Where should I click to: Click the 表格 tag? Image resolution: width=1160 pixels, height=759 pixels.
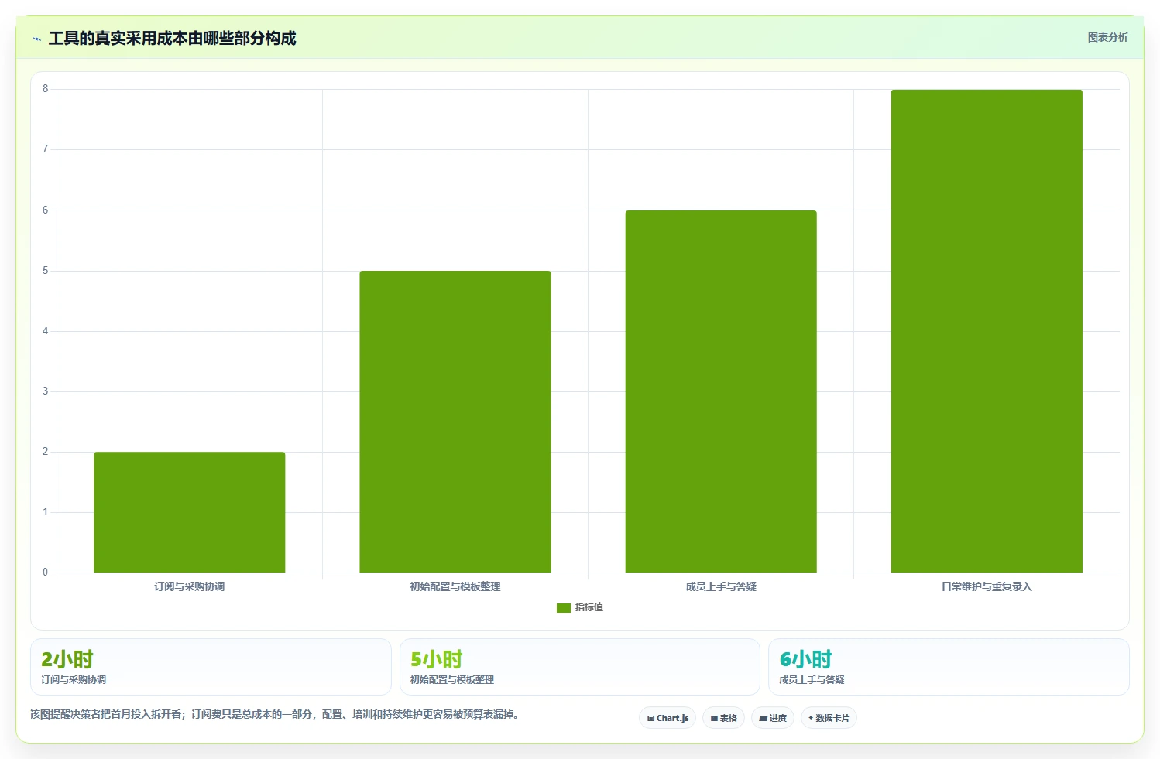pos(724,718)
